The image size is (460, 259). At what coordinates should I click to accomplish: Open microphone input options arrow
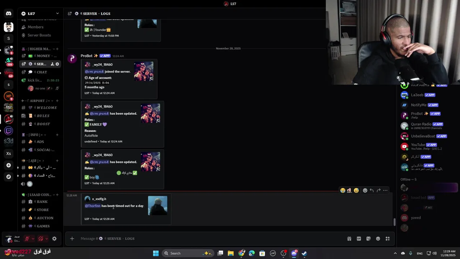click(33, 238)
